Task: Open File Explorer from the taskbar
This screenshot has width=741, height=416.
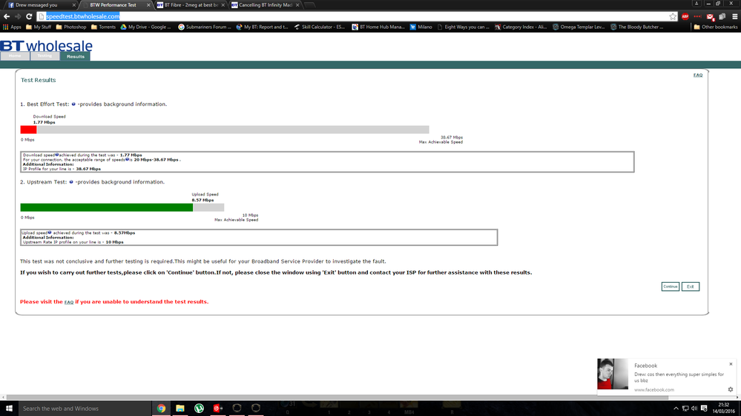Action: coord(180,409)
